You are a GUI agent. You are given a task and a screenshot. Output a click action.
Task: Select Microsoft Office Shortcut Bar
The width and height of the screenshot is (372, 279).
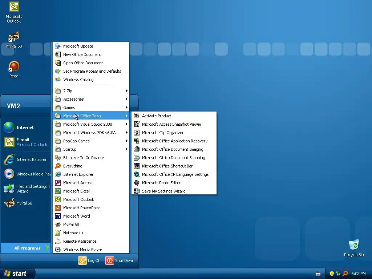pyautogui.click(x=174, y=166)
